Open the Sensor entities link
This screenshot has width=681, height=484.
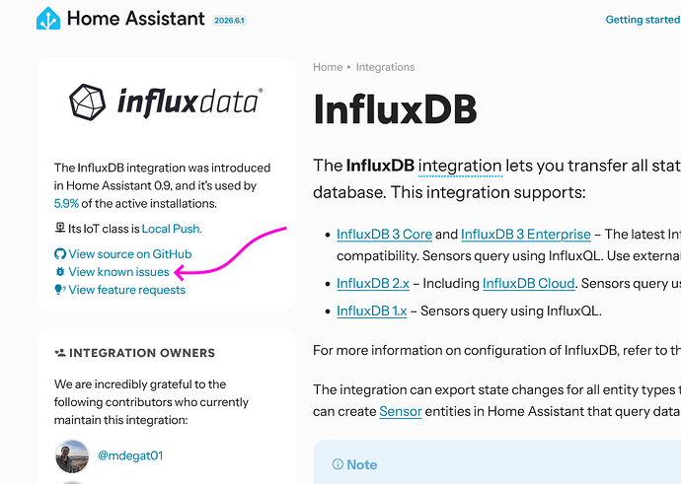tap(401, 411)
